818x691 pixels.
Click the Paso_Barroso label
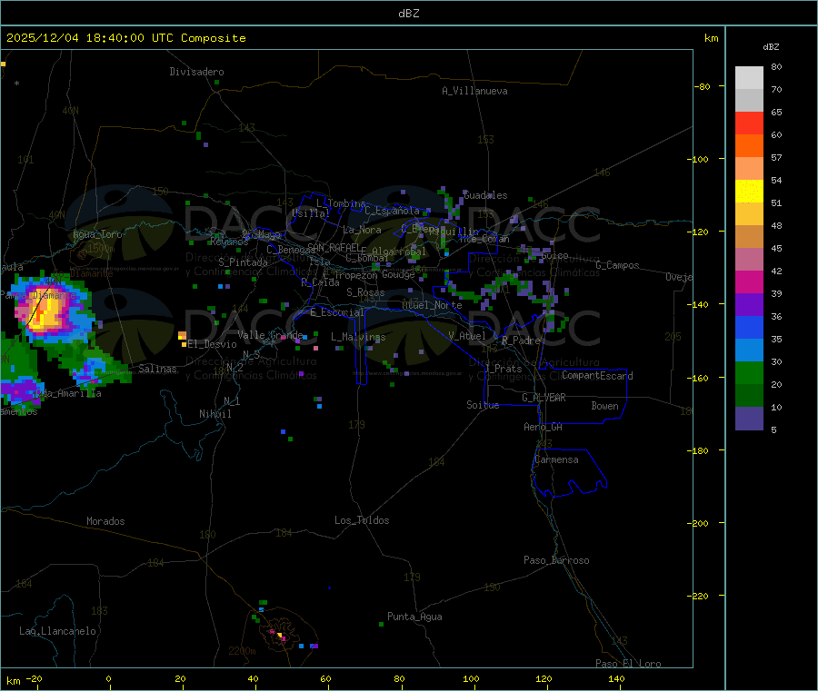click(x=556, y=560)
